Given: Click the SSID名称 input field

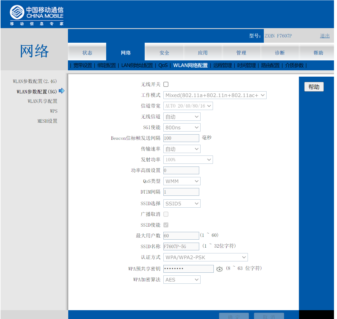Looking at the screenshot, I should click(x=181, y=246).
